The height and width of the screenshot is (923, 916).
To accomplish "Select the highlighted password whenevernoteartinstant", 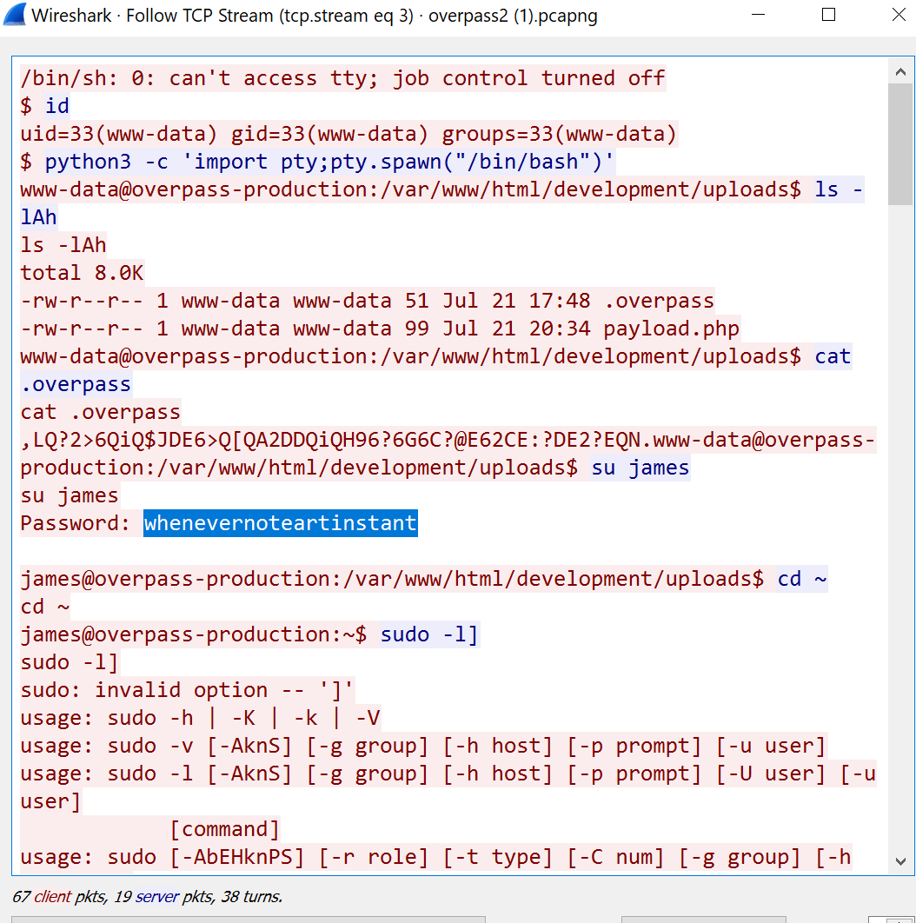I will click(x=280, y=522).
